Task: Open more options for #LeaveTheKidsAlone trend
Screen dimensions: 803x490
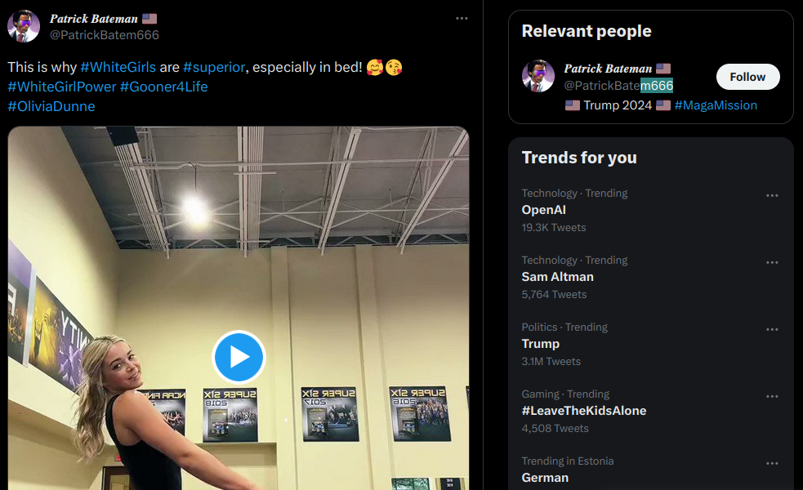Action: [x=772, y=396]
